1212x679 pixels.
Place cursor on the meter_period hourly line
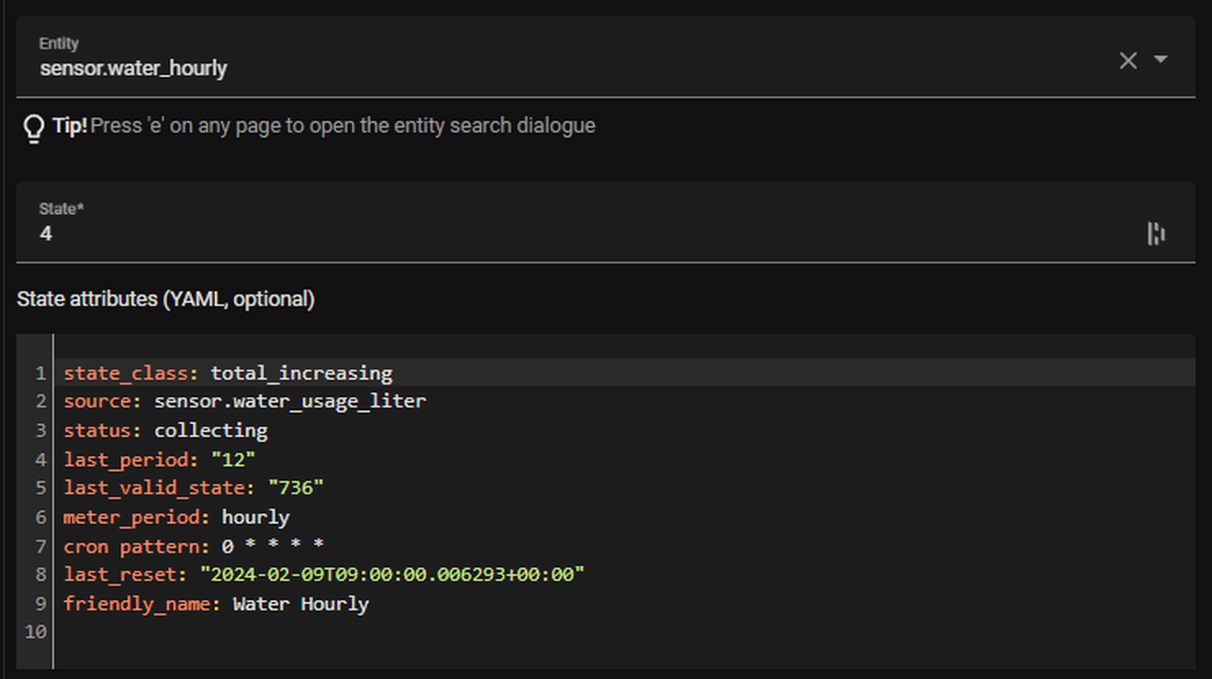coord(176,518)
